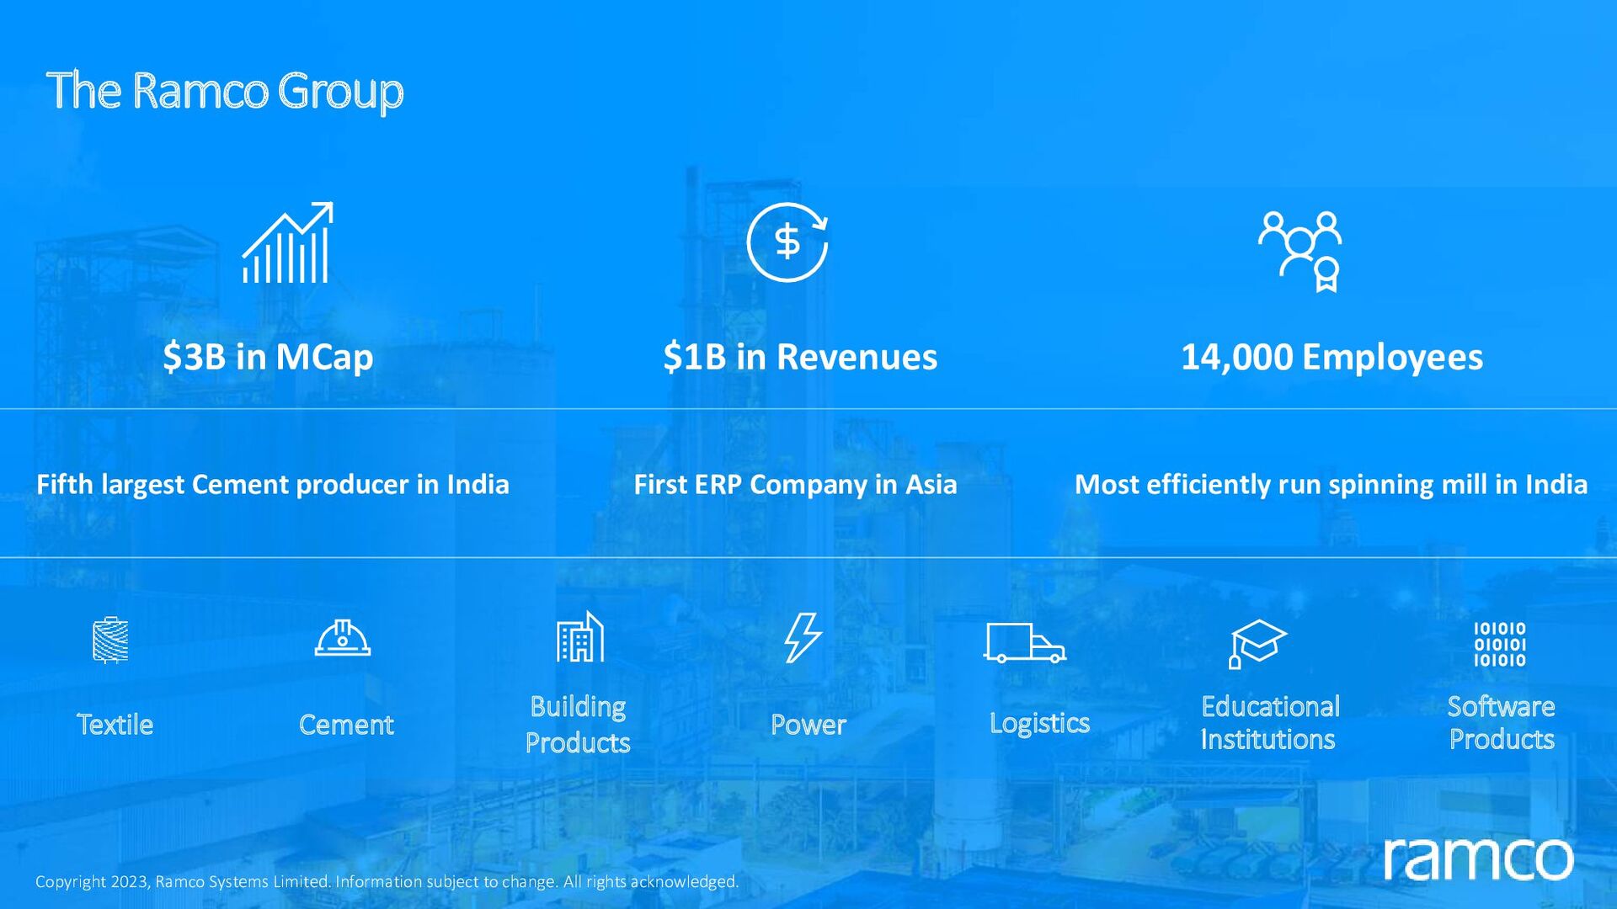Select the graduation cap education icon
The width and height of the screenshot is (1617, 909).
(x=1257, y=644)
